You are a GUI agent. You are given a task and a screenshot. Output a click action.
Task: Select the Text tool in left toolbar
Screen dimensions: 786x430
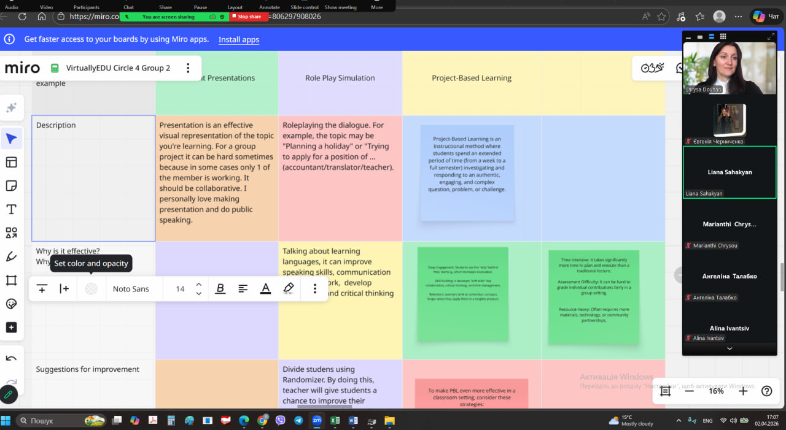[11, 210]
